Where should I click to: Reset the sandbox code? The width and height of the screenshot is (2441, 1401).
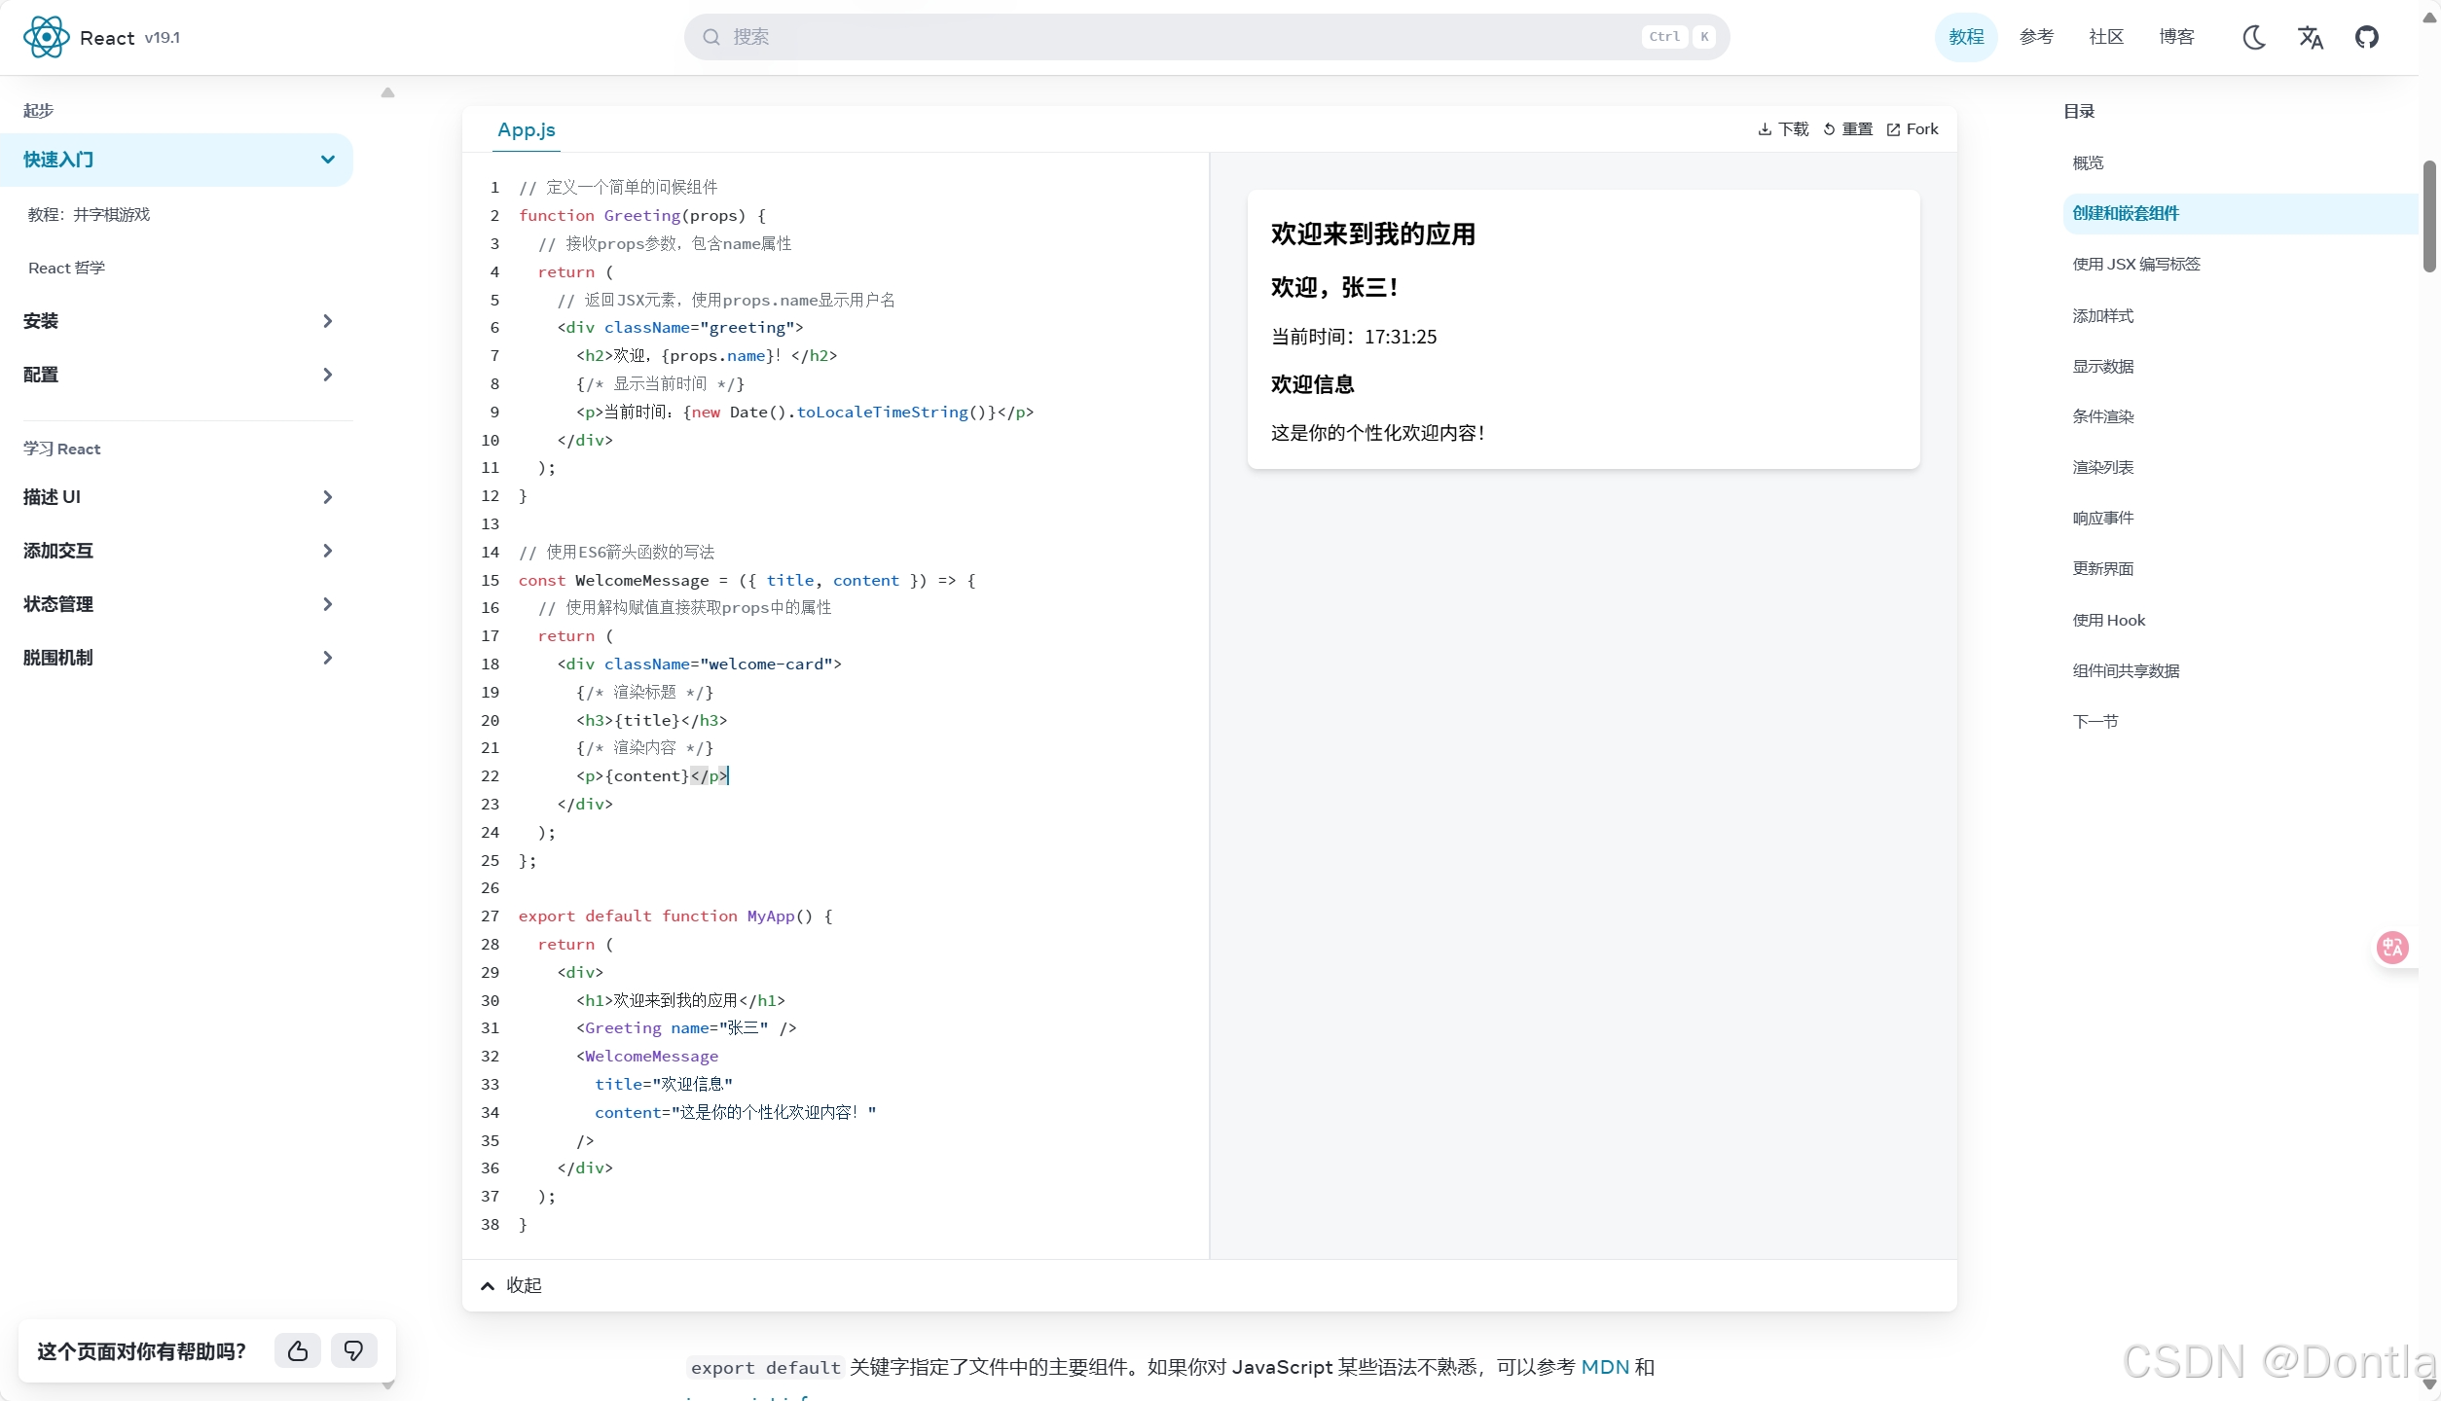(1847, 129)
